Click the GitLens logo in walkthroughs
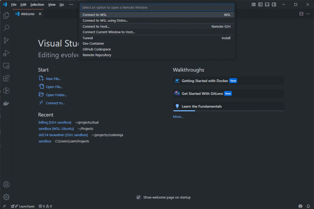Screen dimensions: 314x209 pos(177,94)
